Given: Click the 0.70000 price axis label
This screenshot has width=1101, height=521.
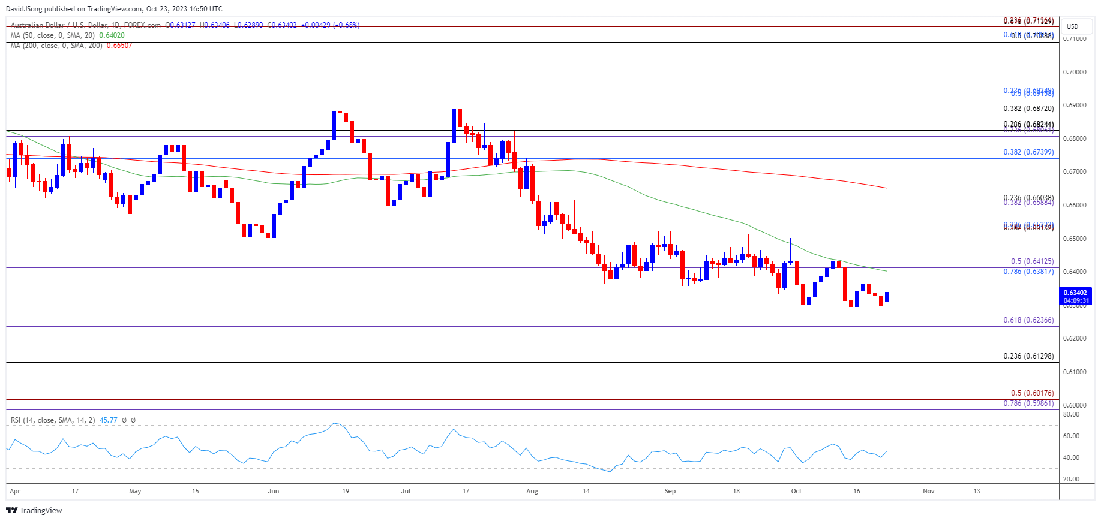Looking at the screenshot, I should click(x=1075, y=72).
